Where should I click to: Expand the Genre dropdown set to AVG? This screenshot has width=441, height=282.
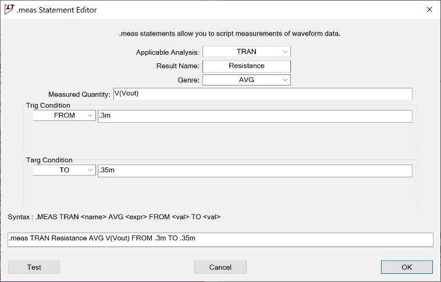tap(246, 80)
